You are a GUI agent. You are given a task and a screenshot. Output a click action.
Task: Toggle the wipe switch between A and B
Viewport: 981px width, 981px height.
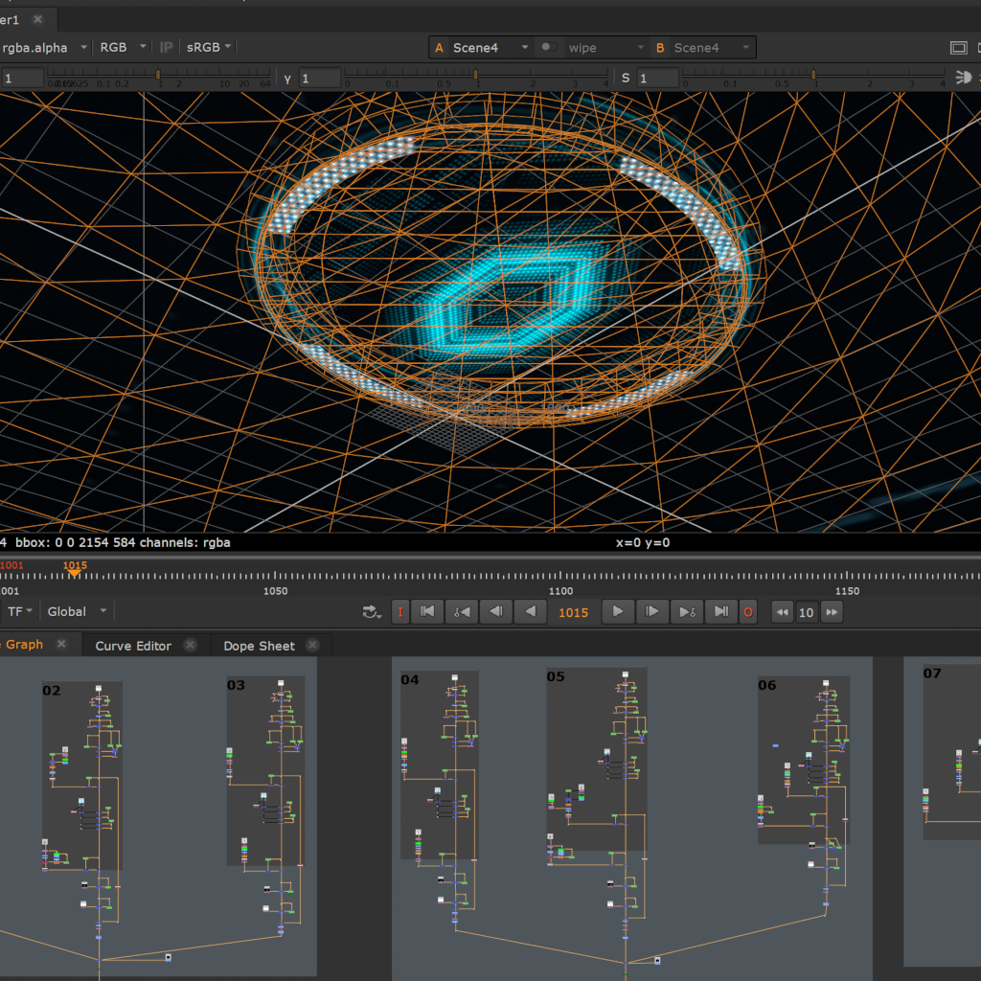click(x=549, y=47)
